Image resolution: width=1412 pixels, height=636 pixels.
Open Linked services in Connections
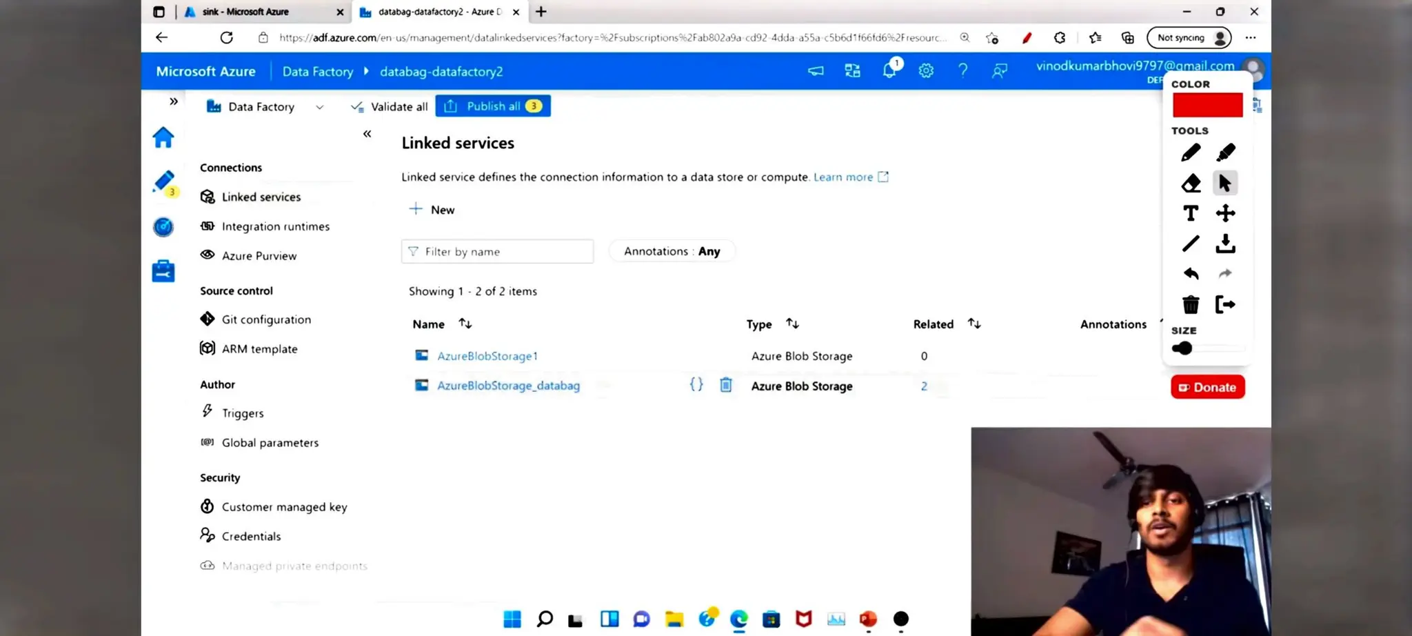point(261,197)
